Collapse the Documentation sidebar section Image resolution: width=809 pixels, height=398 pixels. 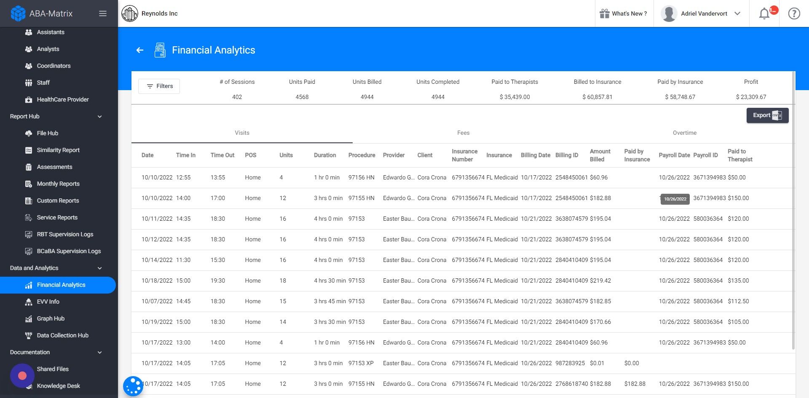(99, 352)
